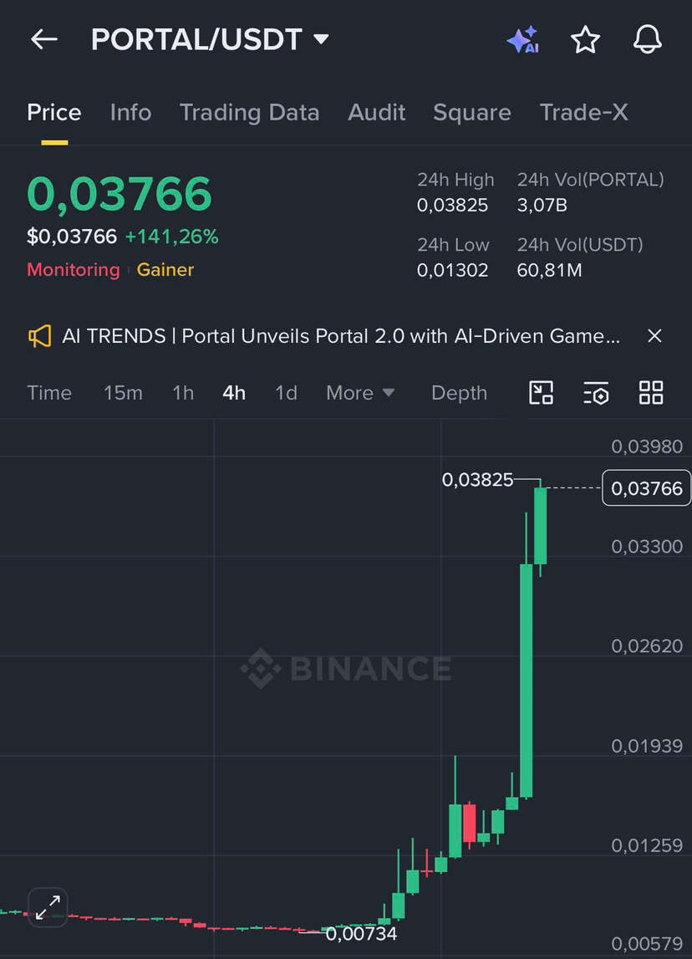Tap the 24h Vol(USDT) value 60,81M
Image resolution: width=692 pixels, height=959 pixels.
click(x=550, y=270)
